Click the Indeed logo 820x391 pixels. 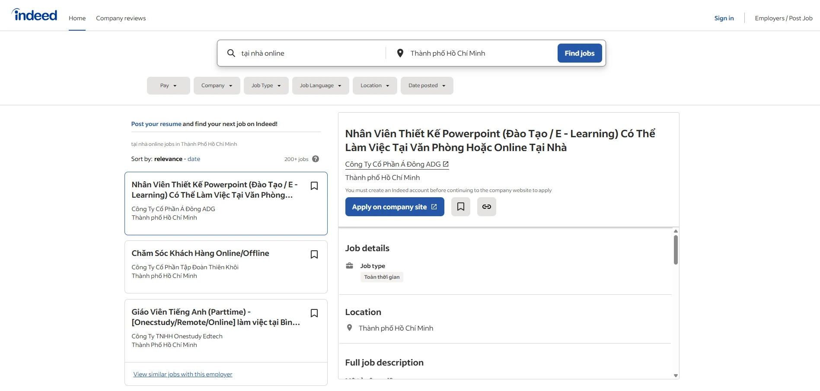pyautogui.click(x=34, y=15)
